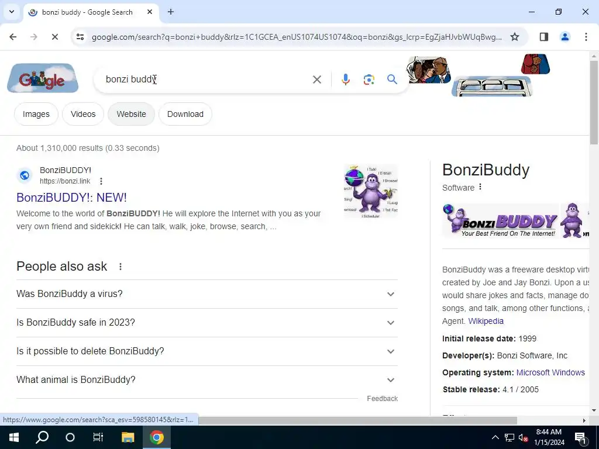Screen dimensions: 599x449
Task: Start a search by voice
Action: [345, 80]
